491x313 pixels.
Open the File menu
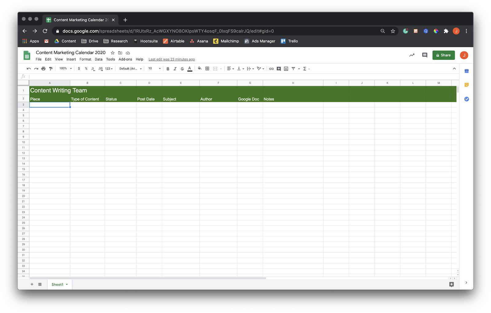coord(39,59)
